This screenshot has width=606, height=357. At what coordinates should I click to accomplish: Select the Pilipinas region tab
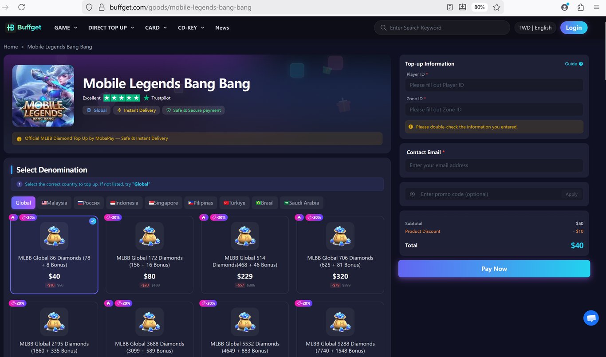(201, 203)
